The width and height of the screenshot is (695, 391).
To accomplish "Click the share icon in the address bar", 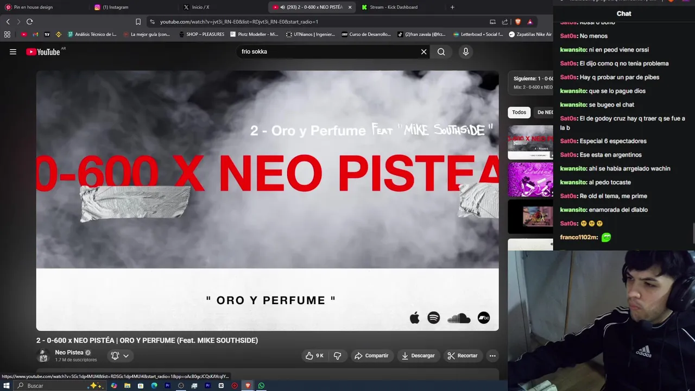I will [x=505, y=22].
